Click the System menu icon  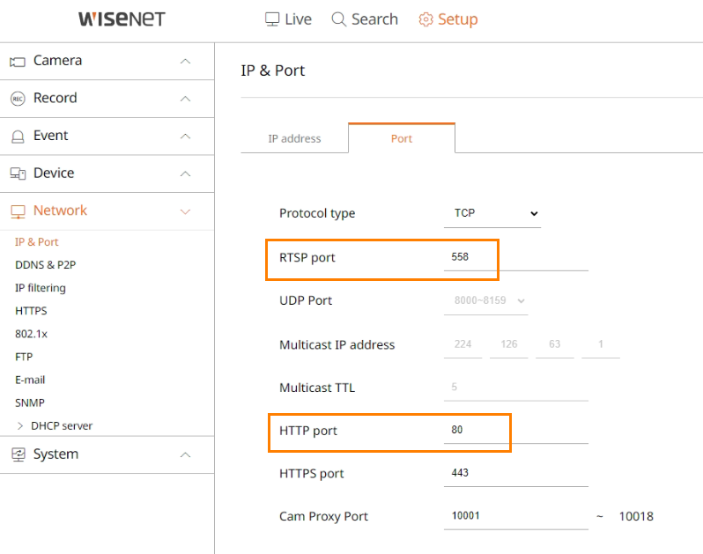(18, 454)
